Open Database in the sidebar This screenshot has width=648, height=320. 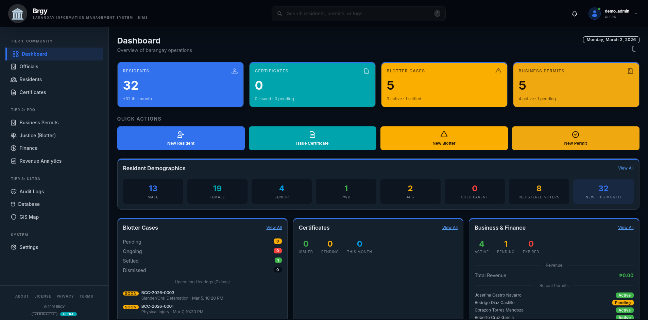point(54,204)
